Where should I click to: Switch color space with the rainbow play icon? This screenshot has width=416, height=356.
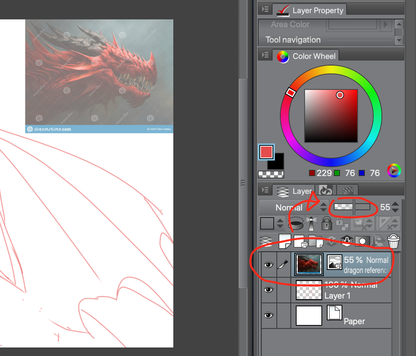point(394,170)
